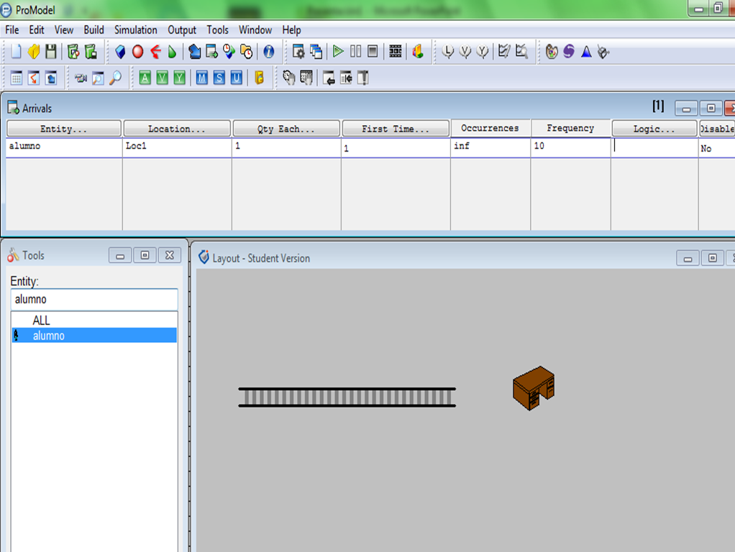The width and height of the screenshot is (735, 552).
Task: Click the Qty Each... column header button
Action: pyautogui.click(x=286, y=129)
